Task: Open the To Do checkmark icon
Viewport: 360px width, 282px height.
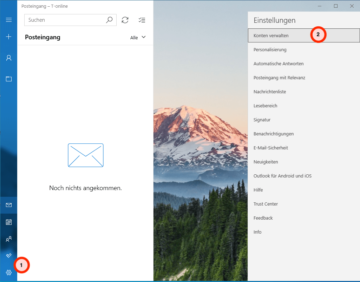Action: click(9, 256)
